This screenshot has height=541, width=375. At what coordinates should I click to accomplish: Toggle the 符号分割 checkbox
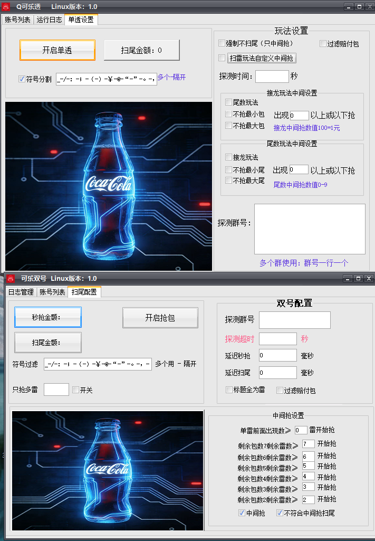coord(22,79)
